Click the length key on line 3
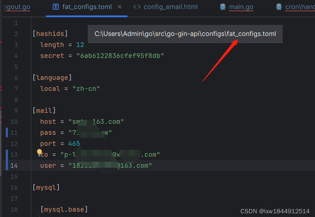This screenshot has height=217, width=315. [x=52, y=45]
